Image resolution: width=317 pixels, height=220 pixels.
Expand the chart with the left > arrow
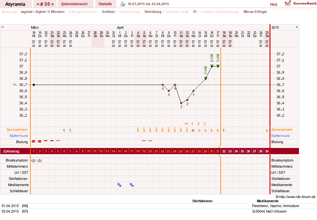click(x=3, y=27)
